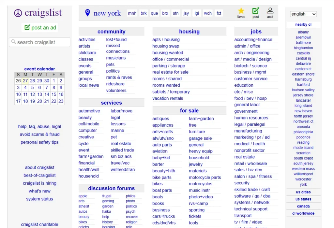Select the jsy area tab
The width and height of the screenshot is (334, 228).
[x=186, y=13]
